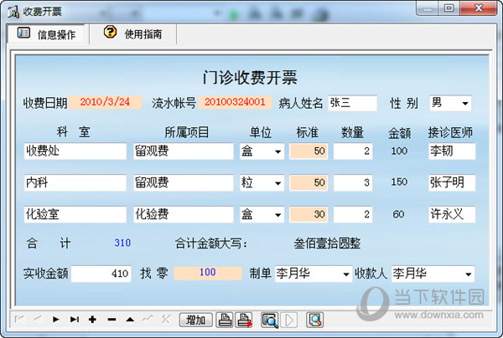Click the 门诊收费开票 heading
Screen dimensions: 503x338
(x=250, y=78)
